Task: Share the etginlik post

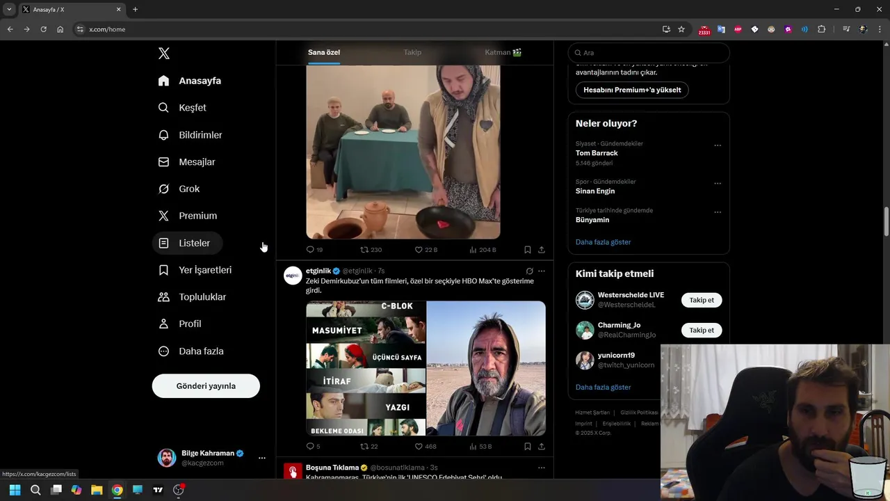Action: tap(542, 447)
